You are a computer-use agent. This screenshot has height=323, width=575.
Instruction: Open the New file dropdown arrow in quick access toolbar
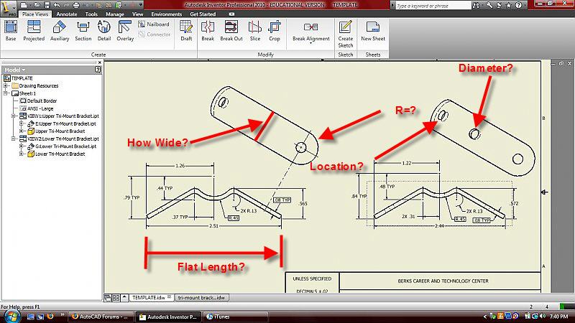coord(30,5)
